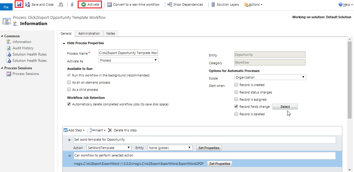Viewport: 354px width, 172px height.
Task: Enable 'As an on-demand process' checkbox
Action: (x=69, y=82)
